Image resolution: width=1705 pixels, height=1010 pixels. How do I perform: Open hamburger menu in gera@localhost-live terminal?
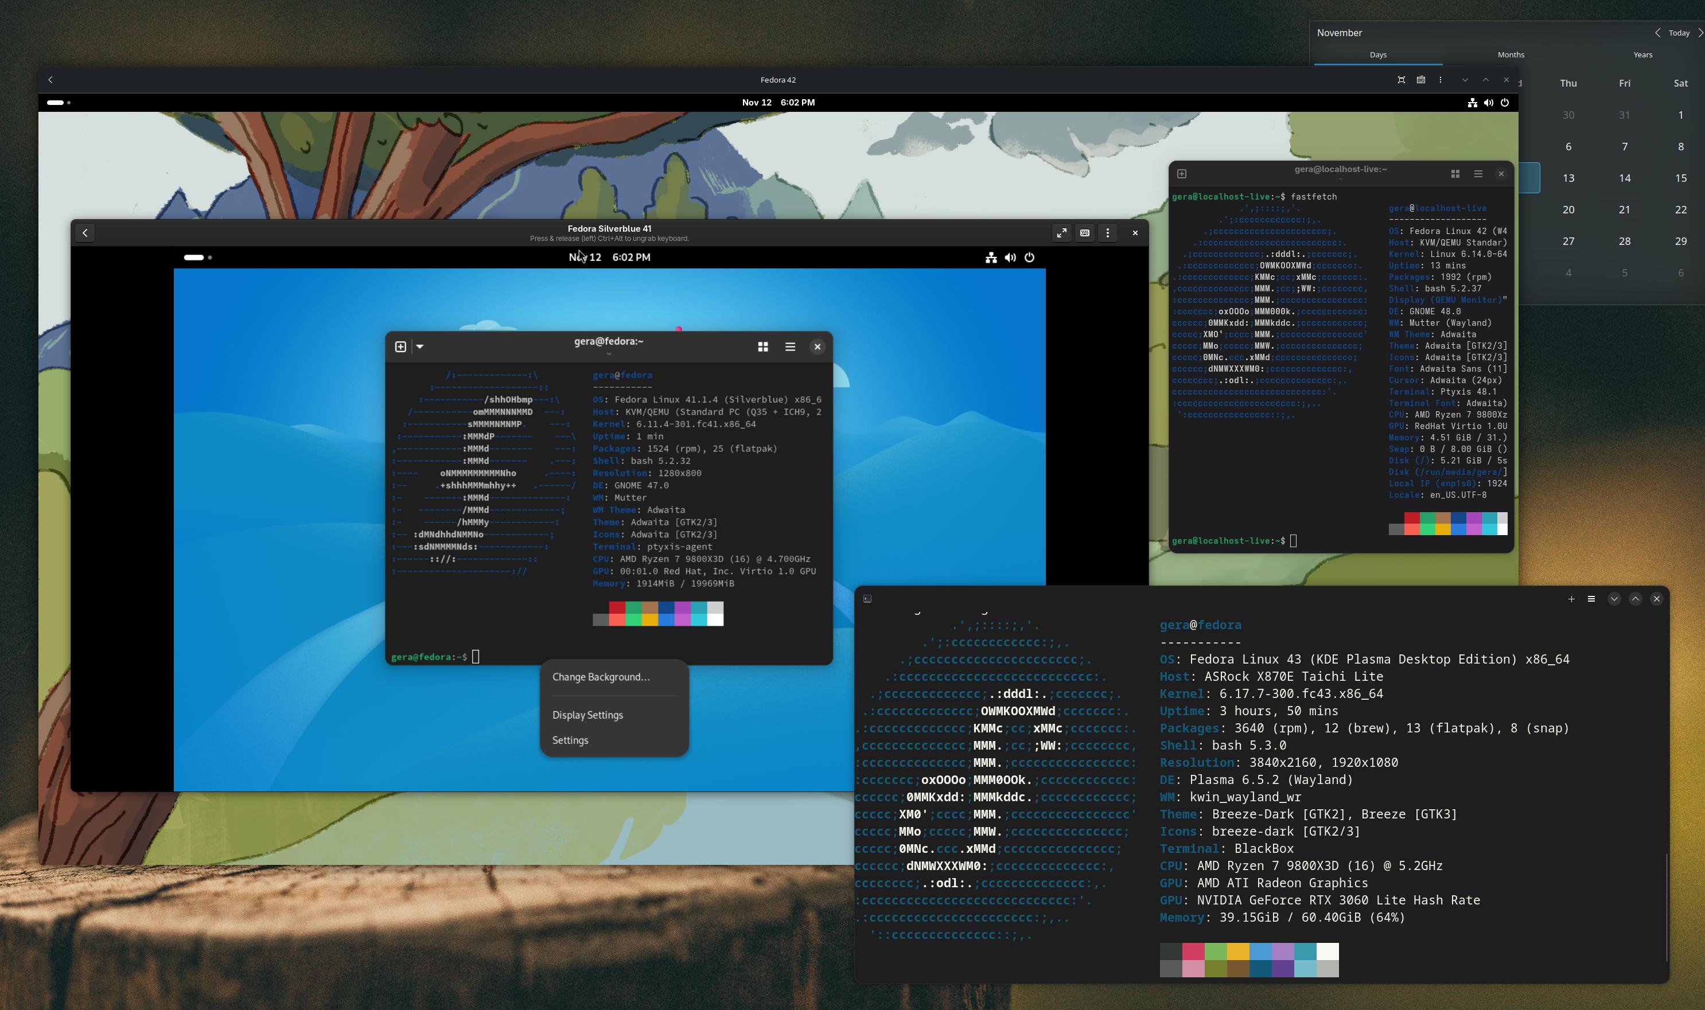click(x=1478, y=174)
